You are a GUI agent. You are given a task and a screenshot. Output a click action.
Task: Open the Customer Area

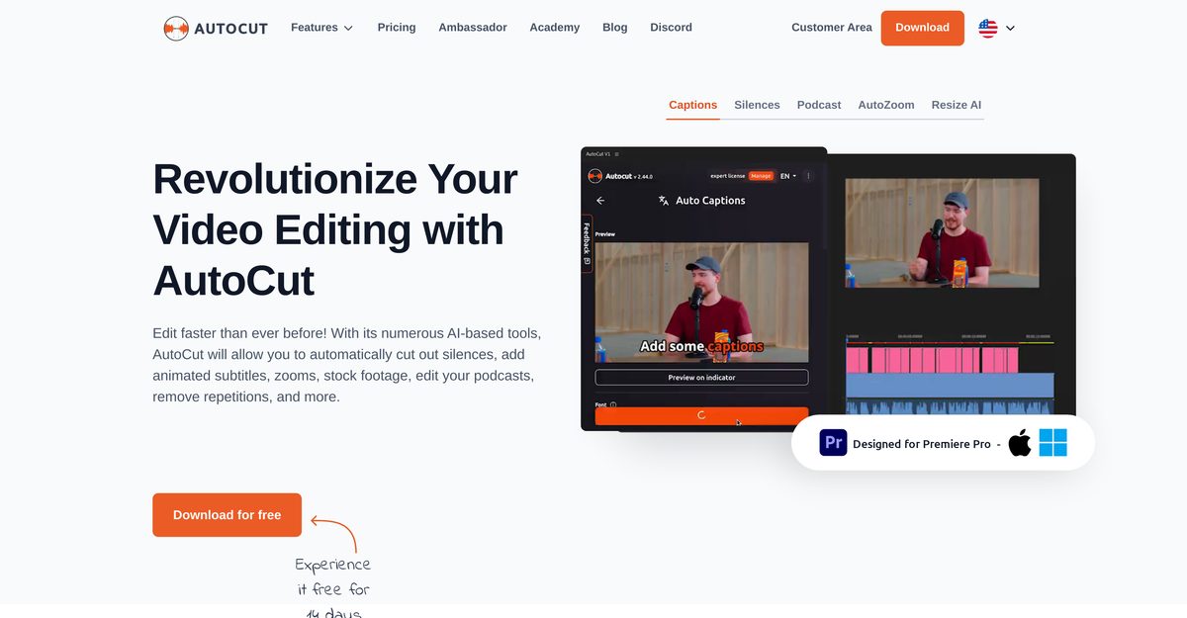point(832,28)
